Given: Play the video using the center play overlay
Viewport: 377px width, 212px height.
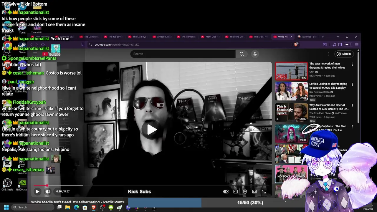Looking at the screenshot, I should click(x=152, y=129).
